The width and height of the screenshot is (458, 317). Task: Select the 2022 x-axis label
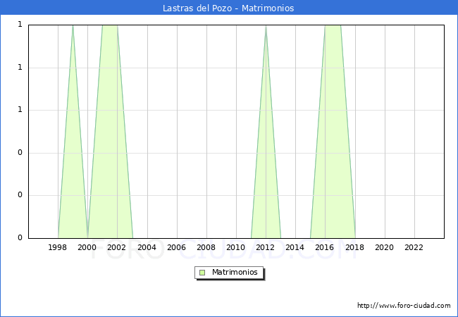point(414,247)
